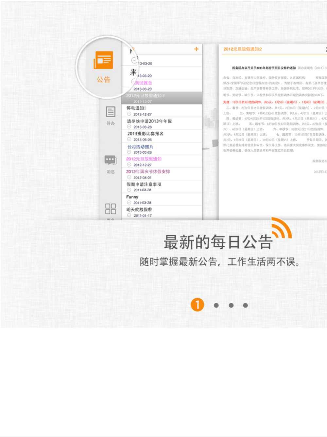Click the headline 最新的每日公告
327x437 pixels.
click(218, 242)
